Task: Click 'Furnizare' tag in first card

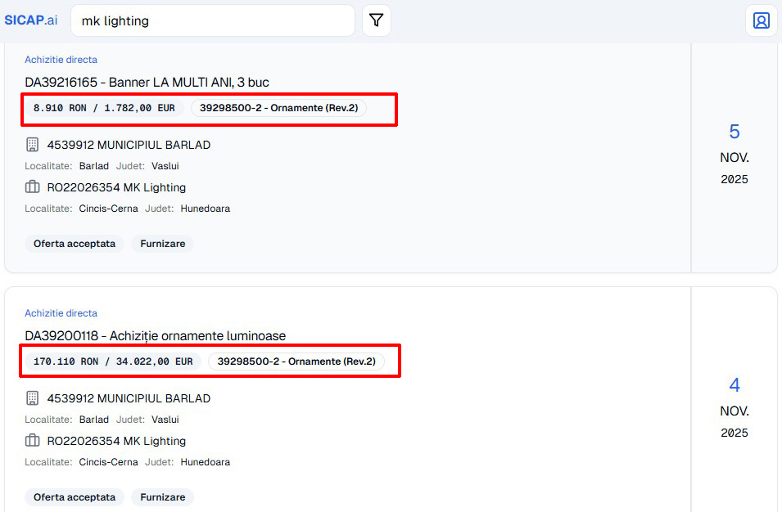Action: [162, 244]
